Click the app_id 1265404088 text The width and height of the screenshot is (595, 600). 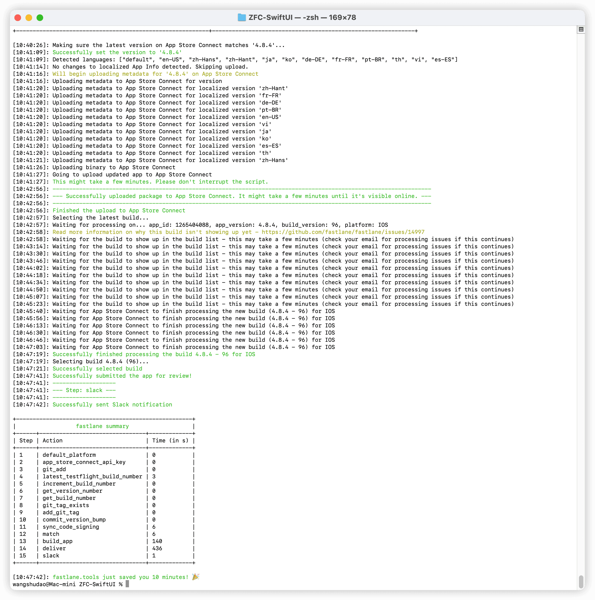point(192,225)
